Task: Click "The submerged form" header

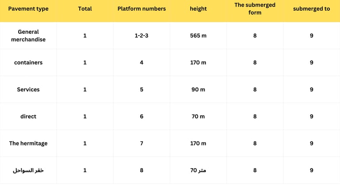Action: [x=255, y=8]
